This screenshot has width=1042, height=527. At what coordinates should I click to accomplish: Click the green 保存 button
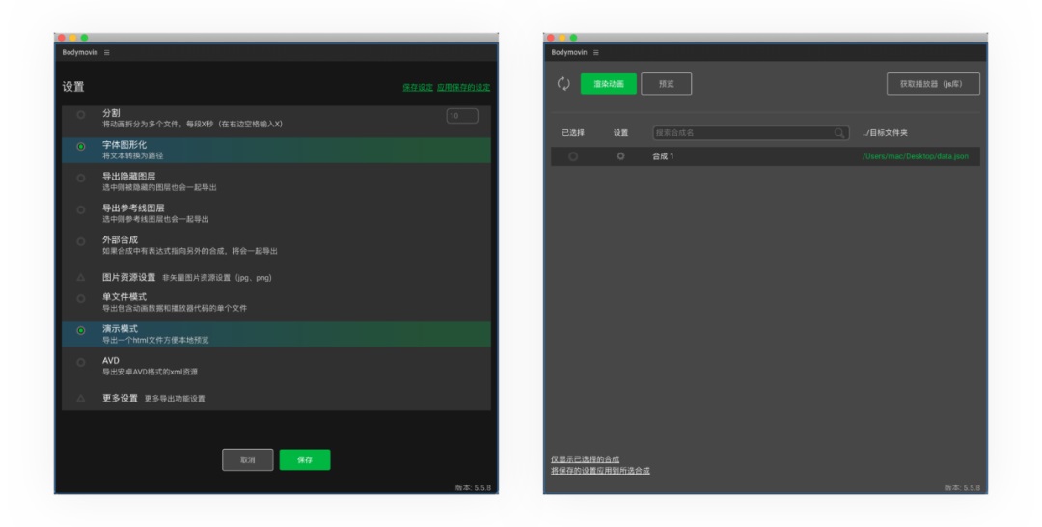[x=305, y=459]
